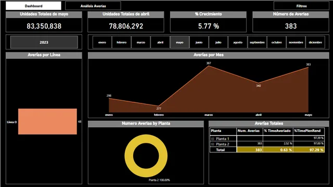Sort by Planta column header

[216, 131]
